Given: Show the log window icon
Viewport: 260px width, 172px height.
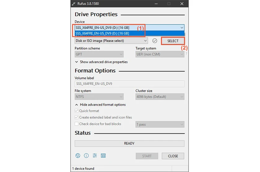Looking at the screenshot, I should click(103, 156).
